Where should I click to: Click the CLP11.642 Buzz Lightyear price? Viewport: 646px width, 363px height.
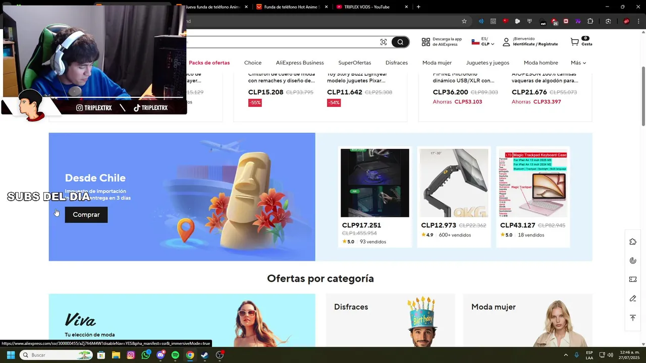(345, 92)
